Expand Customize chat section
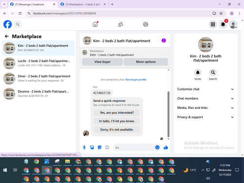 205,89
